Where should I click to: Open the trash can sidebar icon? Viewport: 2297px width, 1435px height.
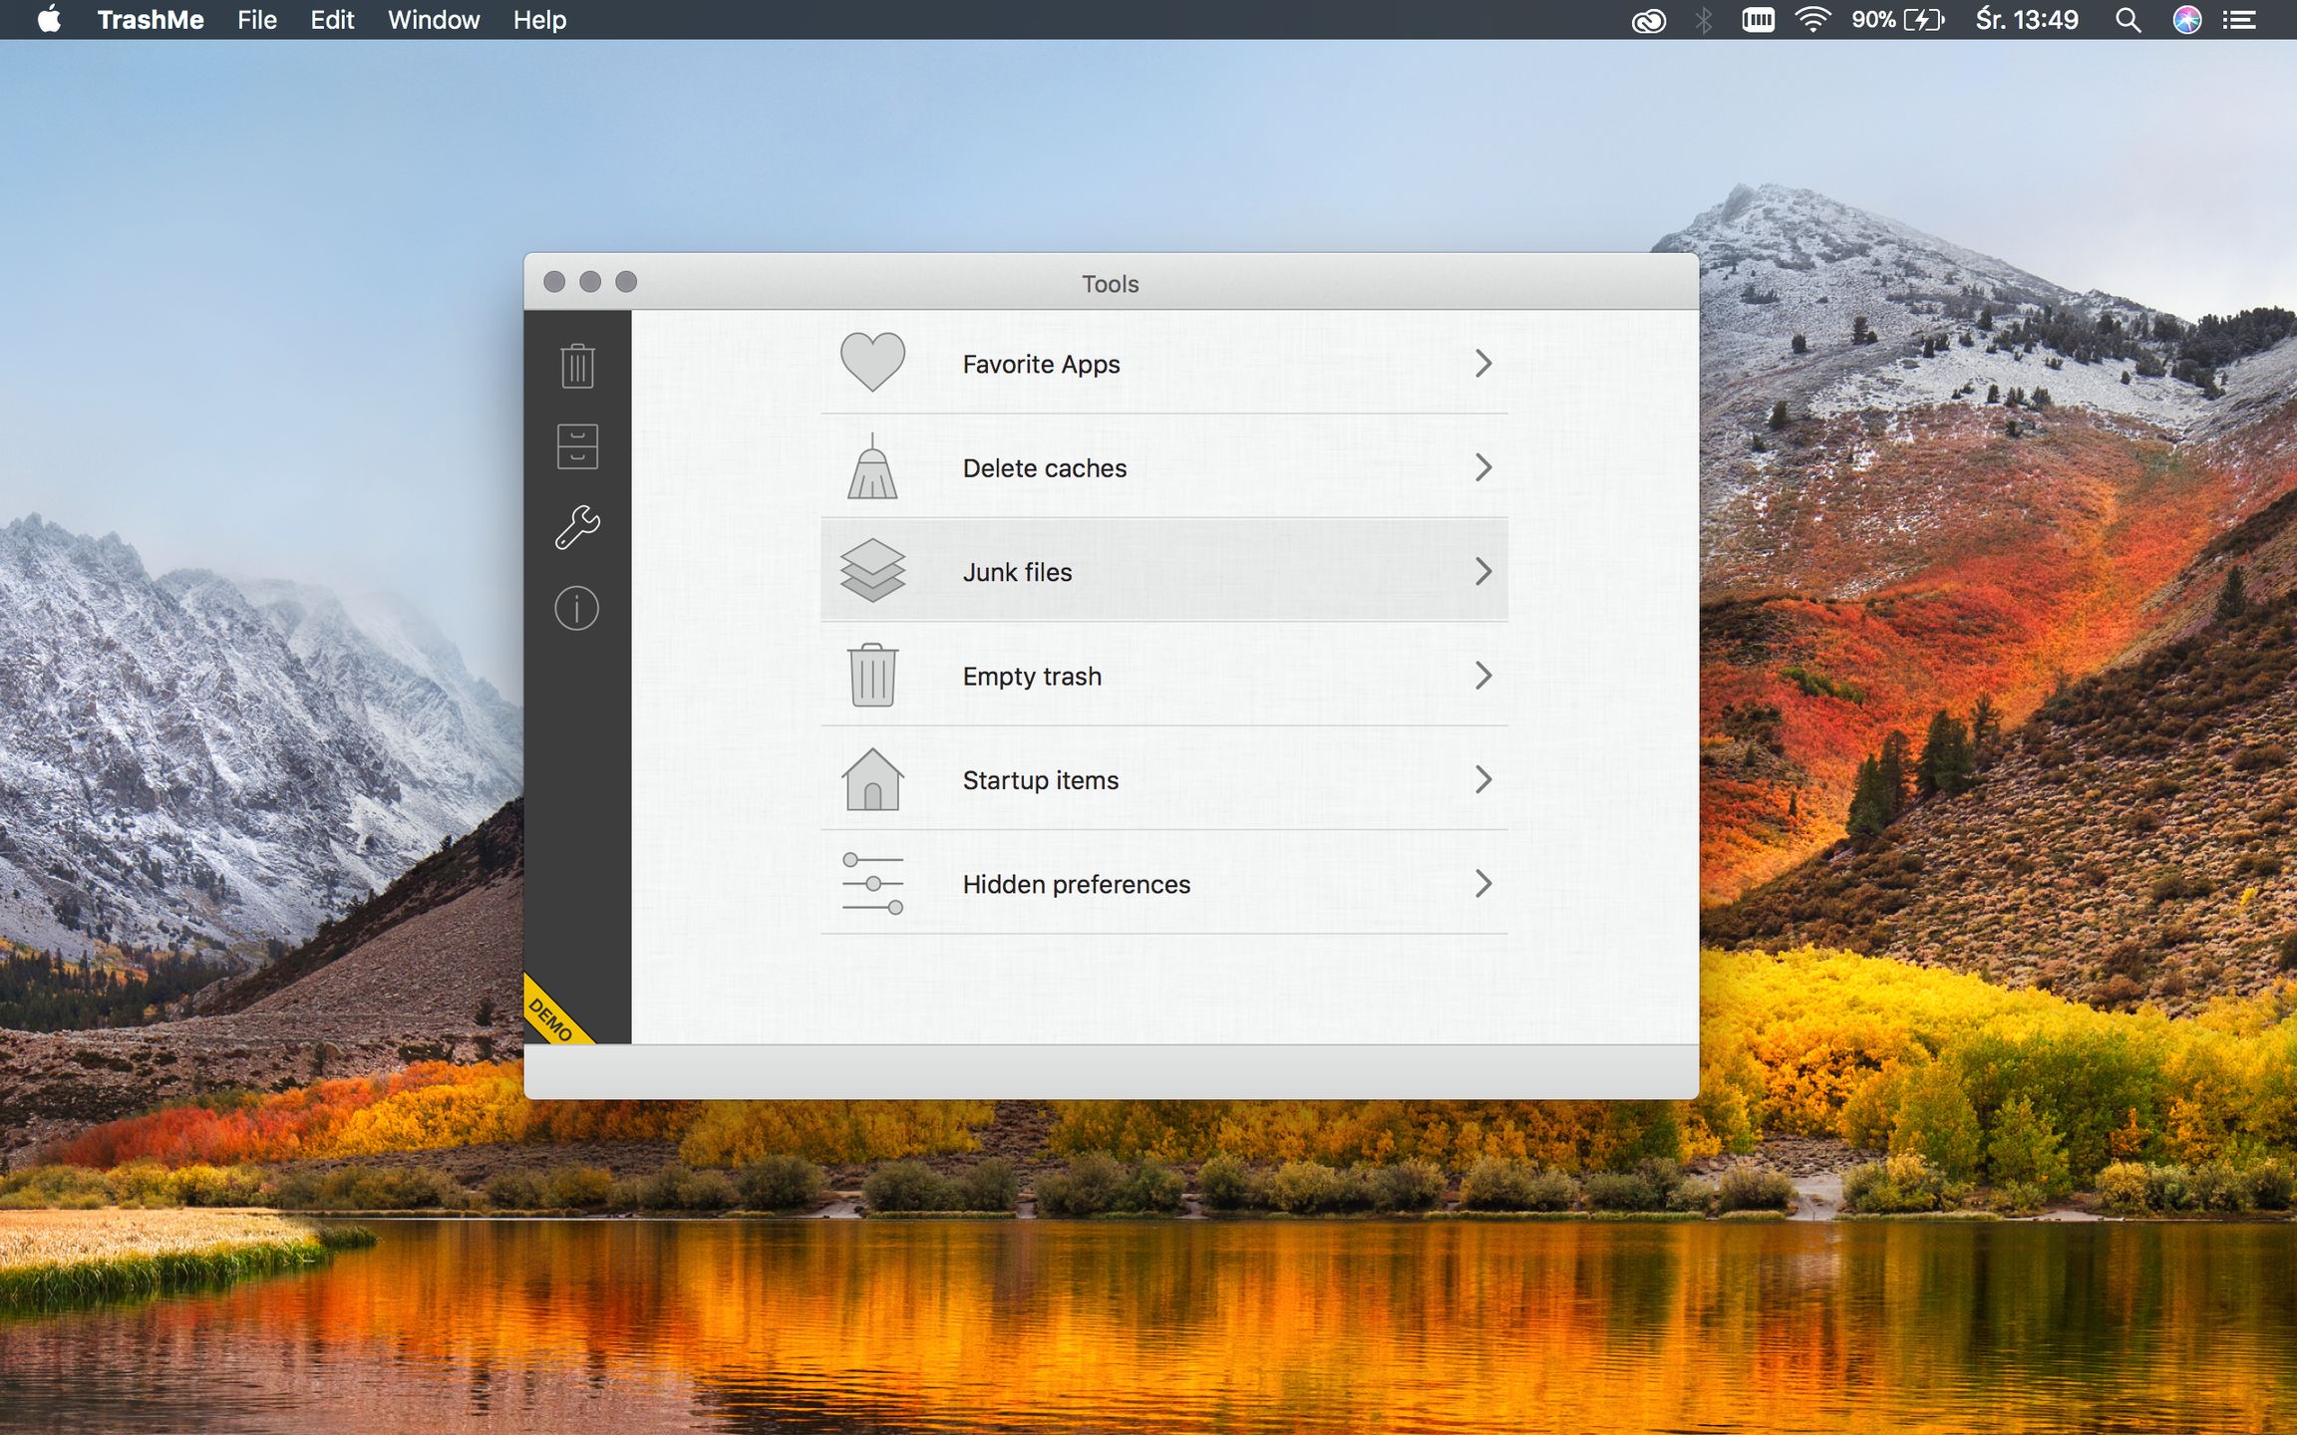[x=577, y=366]
